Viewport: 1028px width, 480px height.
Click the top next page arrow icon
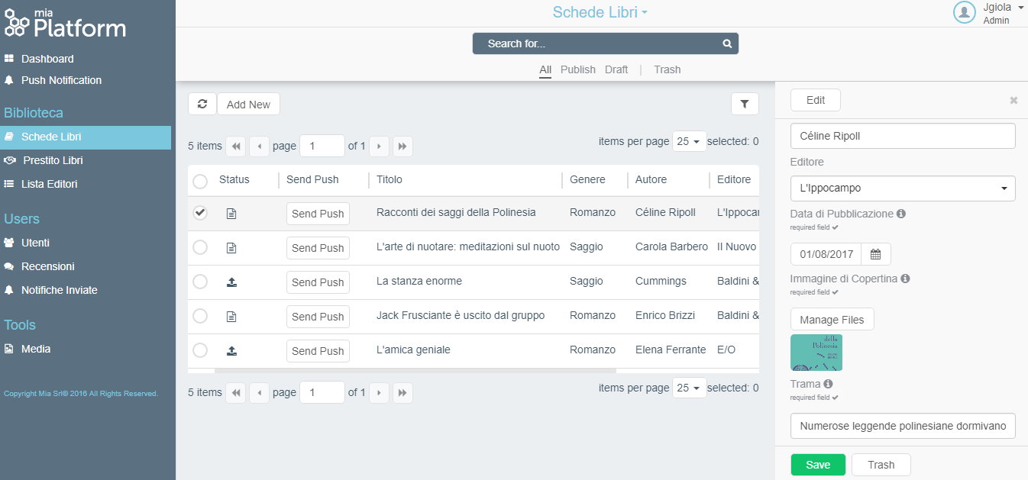click(x=379, y=146)
